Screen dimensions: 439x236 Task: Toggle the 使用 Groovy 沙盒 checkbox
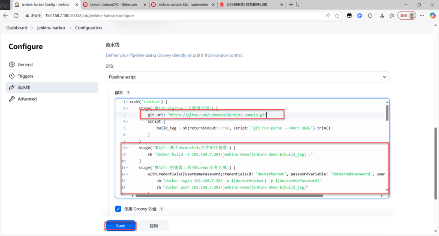point(118,209)
